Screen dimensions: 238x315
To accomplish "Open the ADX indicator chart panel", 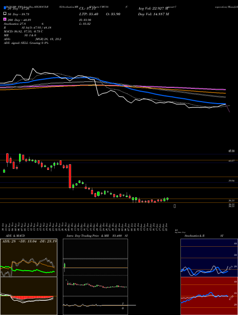I will point(29,258).
